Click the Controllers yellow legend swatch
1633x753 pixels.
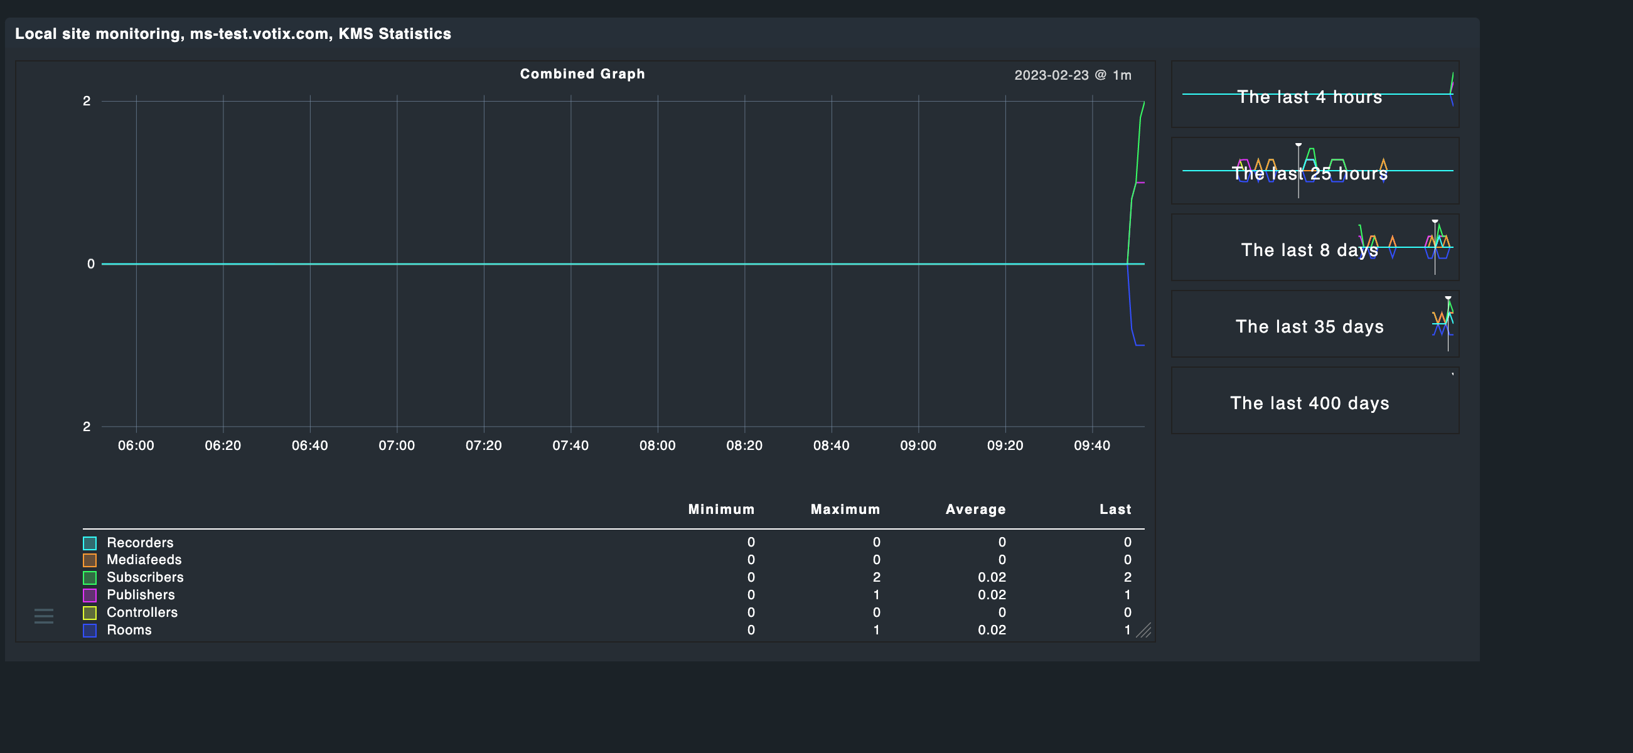(90, 613)
